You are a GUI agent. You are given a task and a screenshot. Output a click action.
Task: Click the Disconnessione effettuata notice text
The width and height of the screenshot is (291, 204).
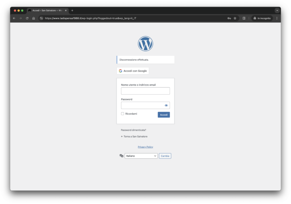[x=134, y=60]
